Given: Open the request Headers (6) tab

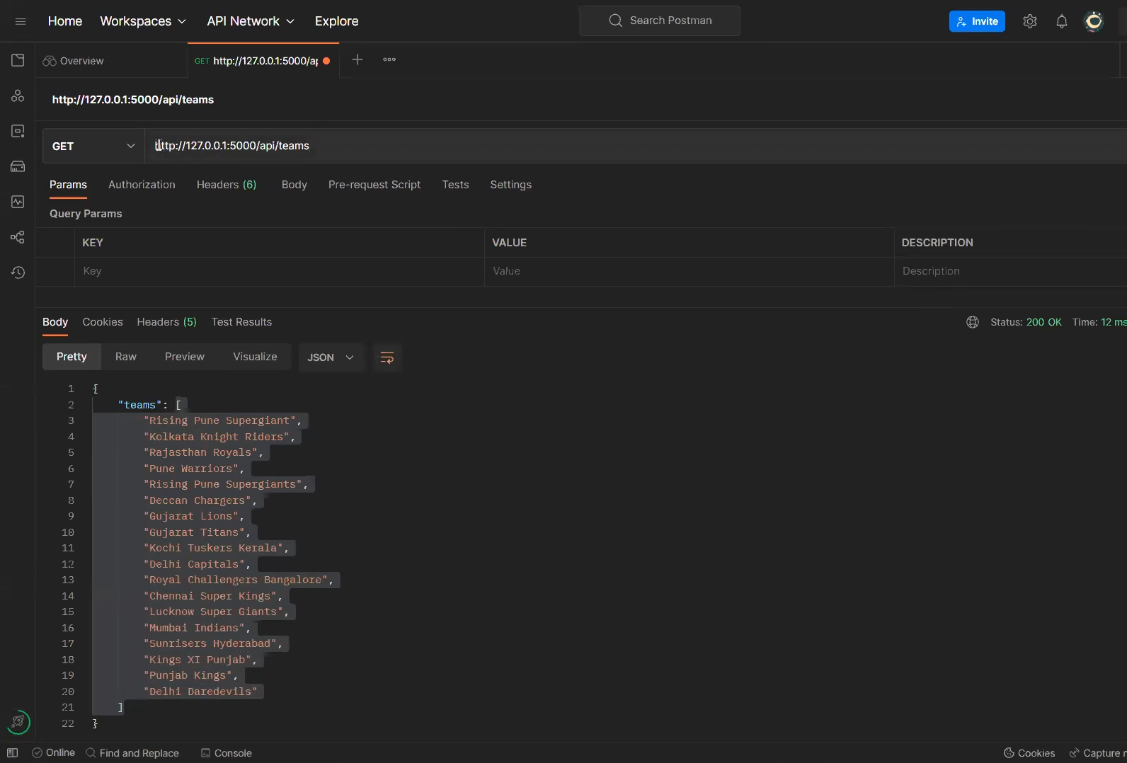Looking at the screenshot, I should tap(227, 185).
